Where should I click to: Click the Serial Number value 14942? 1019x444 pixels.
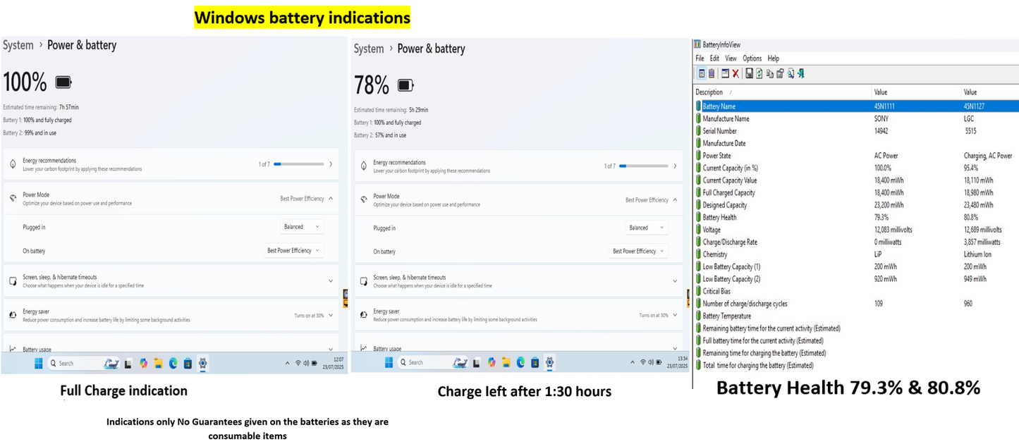[x=881, y=131]
